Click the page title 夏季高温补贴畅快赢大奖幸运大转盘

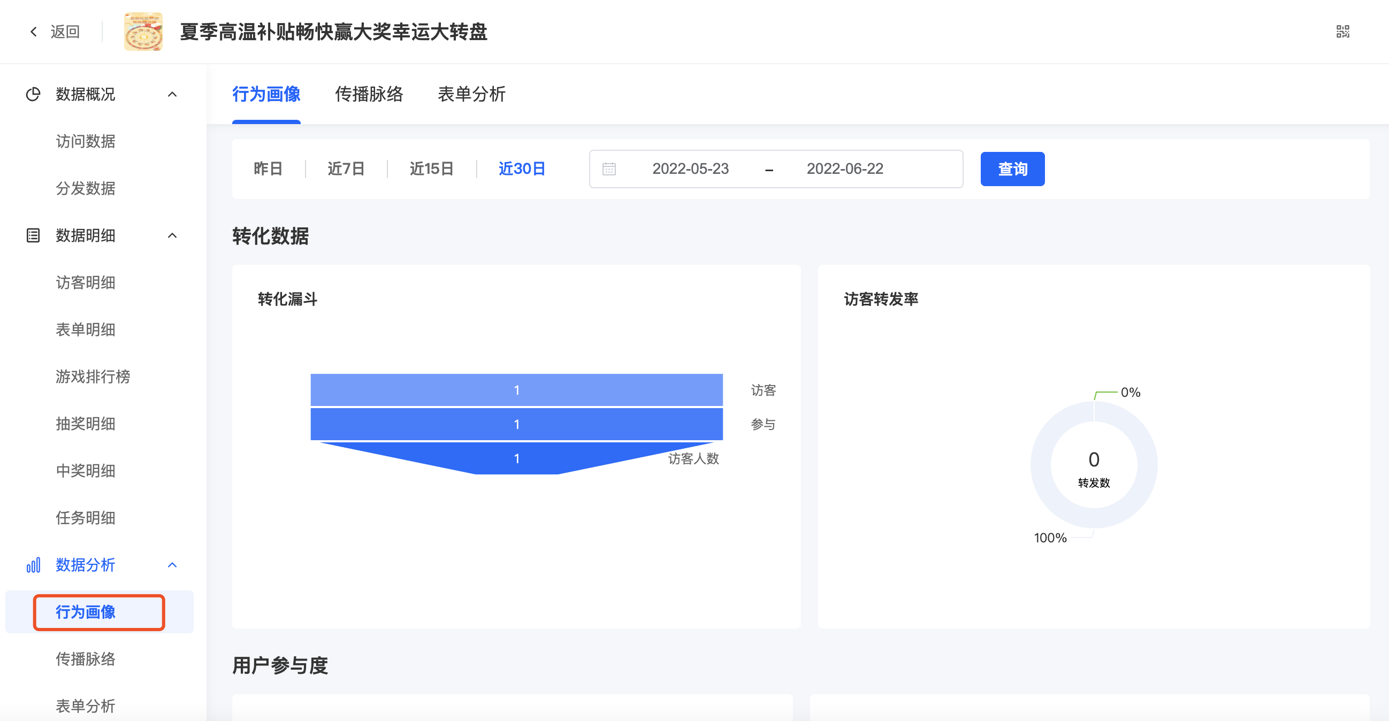pyautogui.click(x=334, y=32)
